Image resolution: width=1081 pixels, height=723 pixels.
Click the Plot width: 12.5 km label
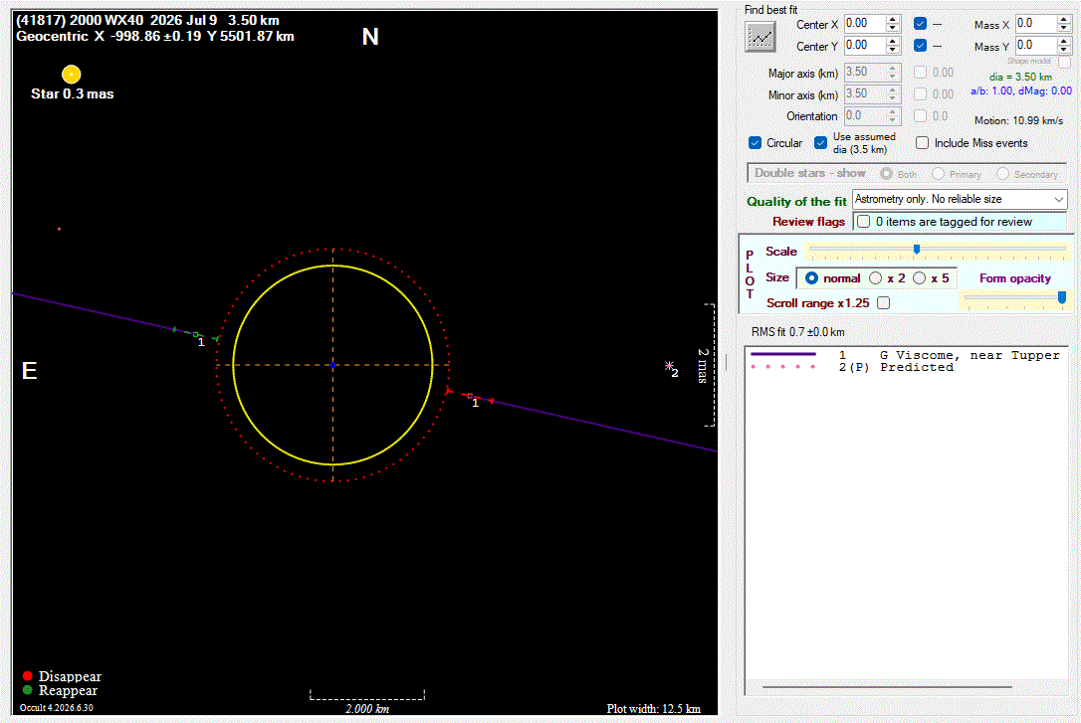[654, 708]
